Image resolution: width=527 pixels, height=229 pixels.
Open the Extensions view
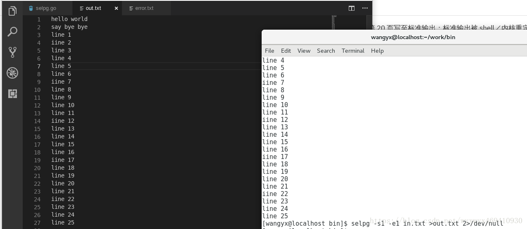(12, 93)
